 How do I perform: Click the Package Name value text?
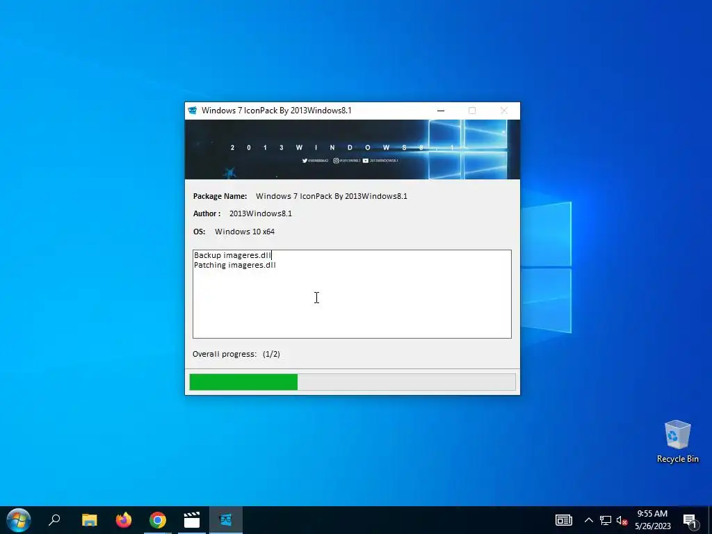point(332,196)
